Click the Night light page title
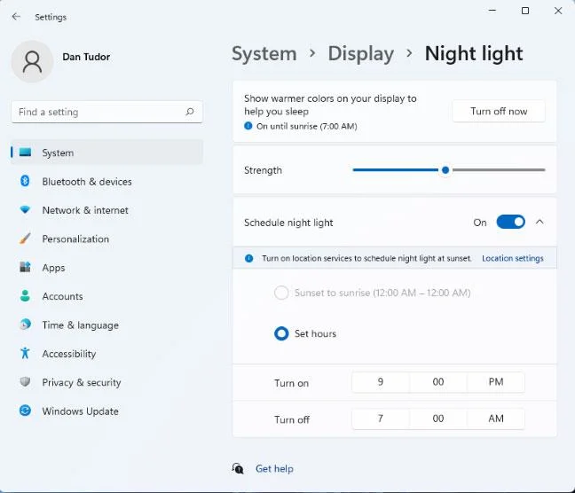 coord(474,54)
